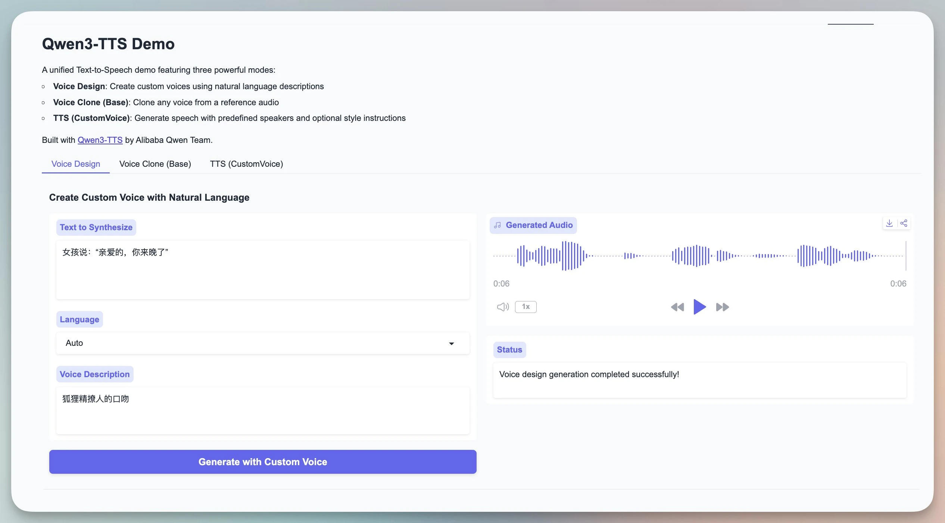Screen dimensions: 945x523
Task: Open the TTS (CustomVoice) tab
Action: click(x=246, y=164)
